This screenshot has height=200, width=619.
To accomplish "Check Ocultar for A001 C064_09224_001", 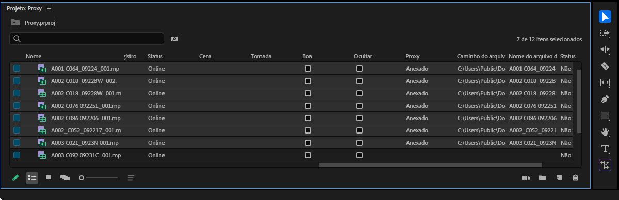I will coord(360,69).
